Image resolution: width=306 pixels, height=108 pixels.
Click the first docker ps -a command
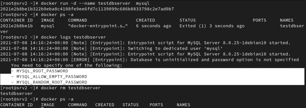coord(37,15)
